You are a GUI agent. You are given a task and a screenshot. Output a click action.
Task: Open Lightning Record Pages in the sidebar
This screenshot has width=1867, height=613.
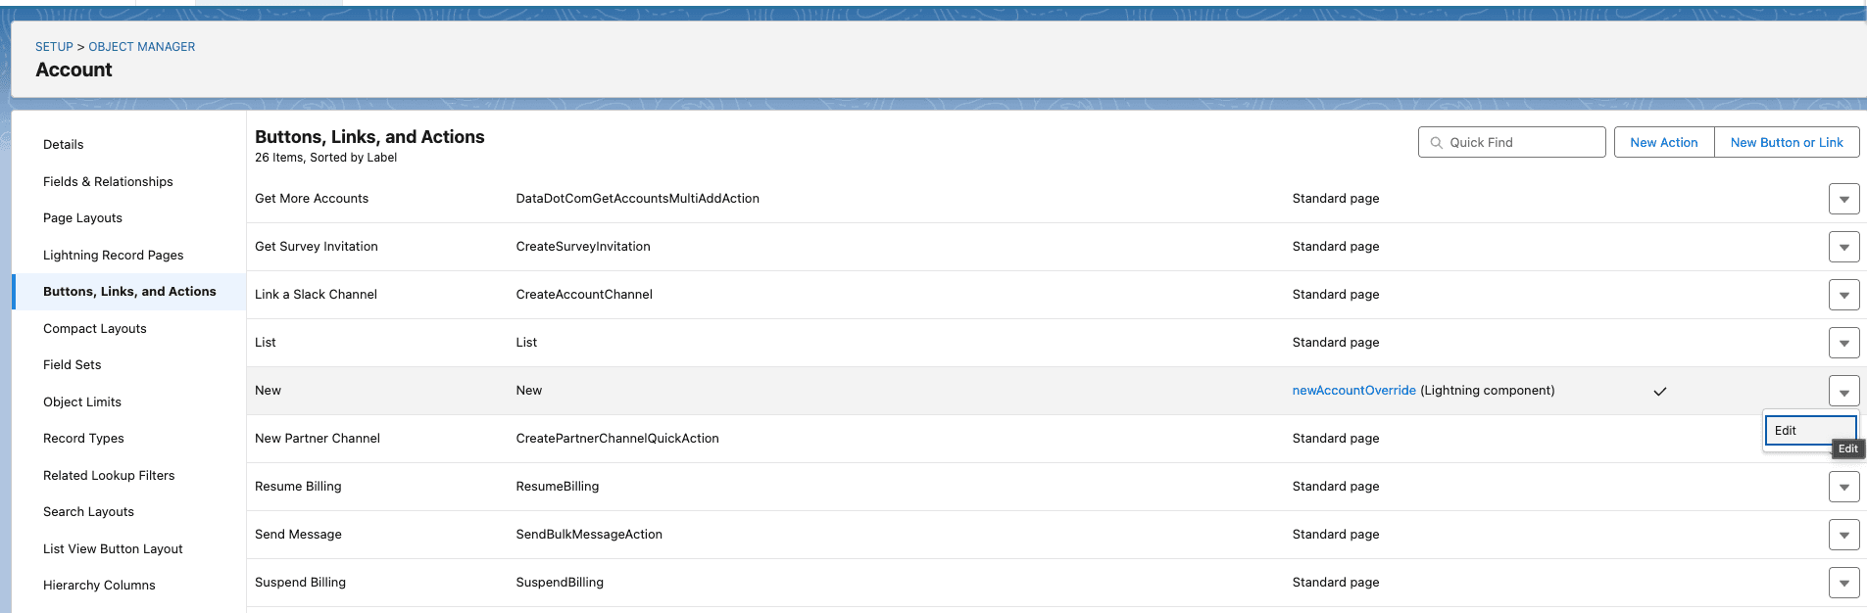pyautogui.click(x=113, y=255)
